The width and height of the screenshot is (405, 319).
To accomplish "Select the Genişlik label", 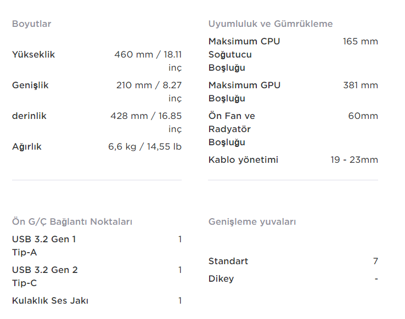I will point(30,86).
